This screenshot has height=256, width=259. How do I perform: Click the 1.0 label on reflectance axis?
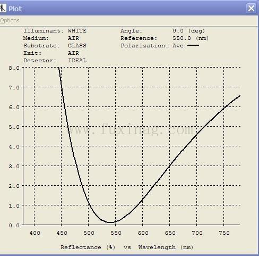14,205
